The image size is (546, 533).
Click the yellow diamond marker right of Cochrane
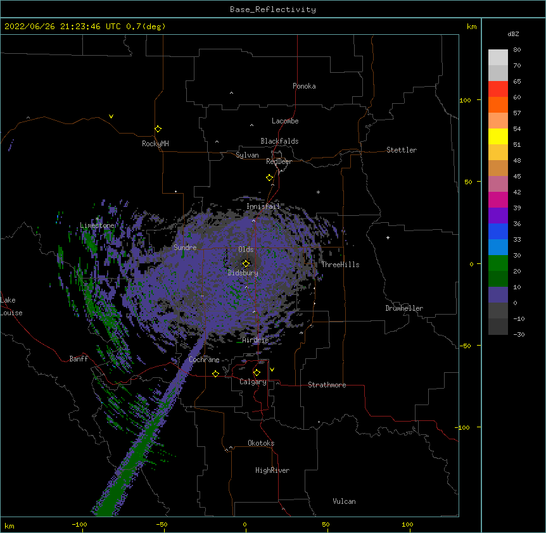click(215, 373)
